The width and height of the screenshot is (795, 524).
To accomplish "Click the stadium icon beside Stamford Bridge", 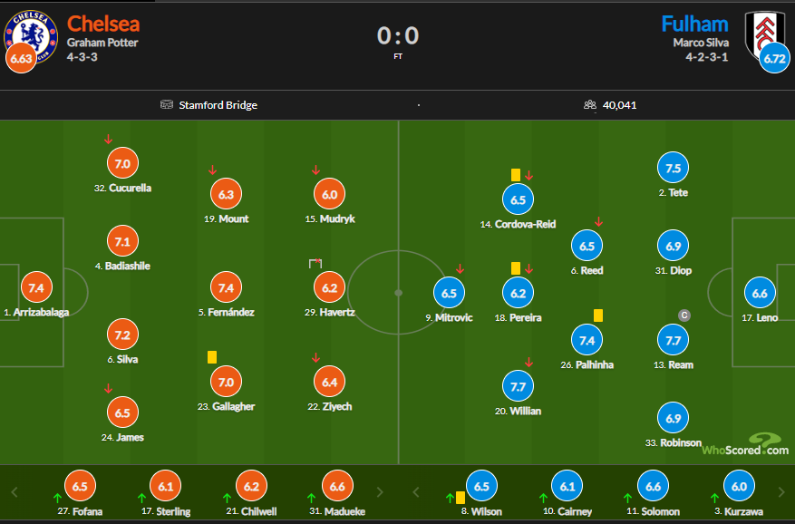I will pos(166,105).
